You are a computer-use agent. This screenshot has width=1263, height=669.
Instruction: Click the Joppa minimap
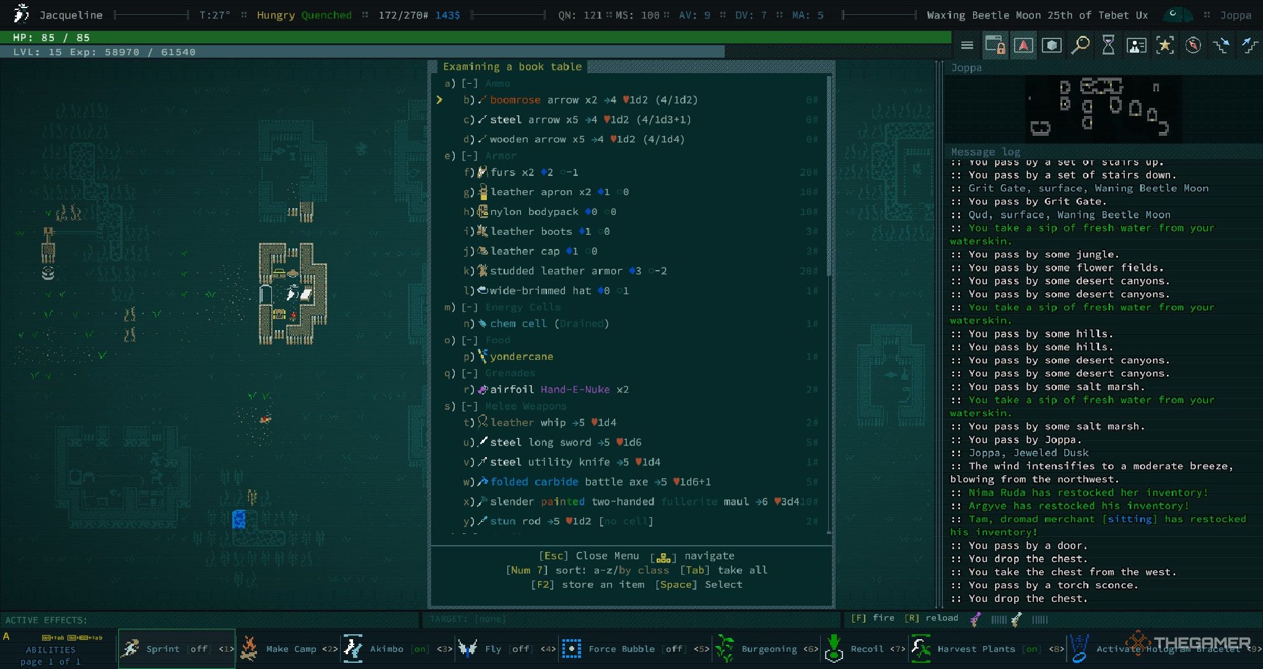[x=1103, y=109]
